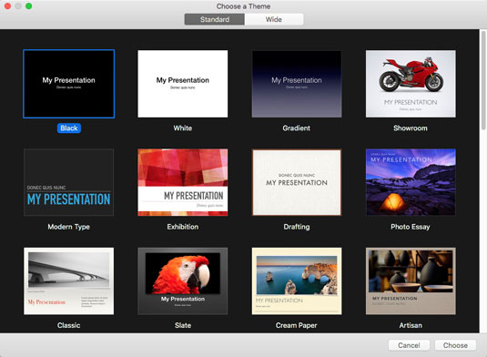Choose the White theme thumbnail
Screen dimensions: 487x357
(x=183, y=84)
